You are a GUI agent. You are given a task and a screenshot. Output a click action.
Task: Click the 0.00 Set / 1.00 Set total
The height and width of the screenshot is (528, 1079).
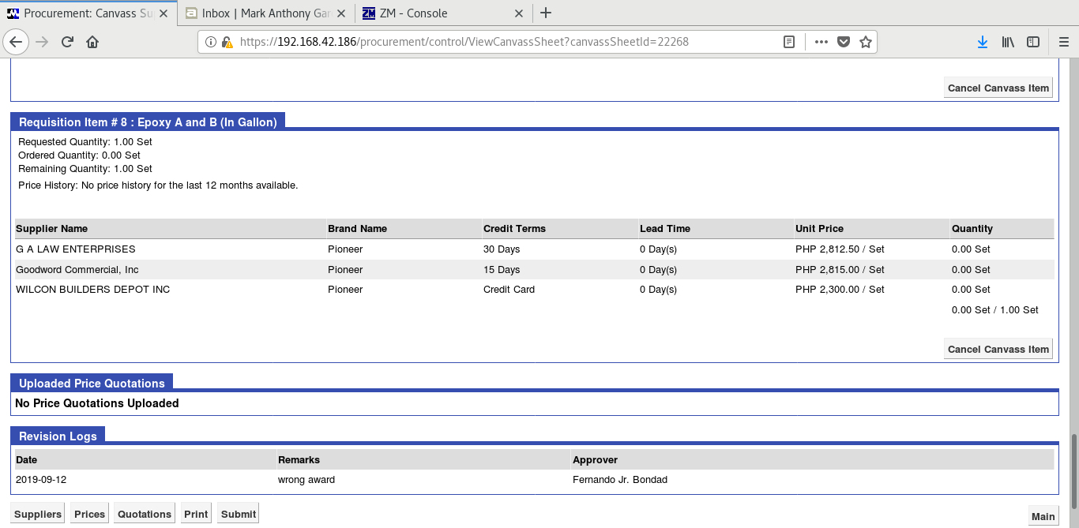tap(995, 310)
